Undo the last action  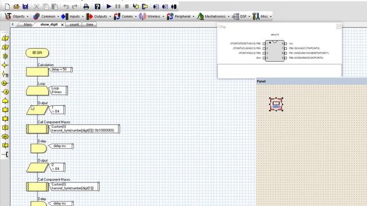66,6
